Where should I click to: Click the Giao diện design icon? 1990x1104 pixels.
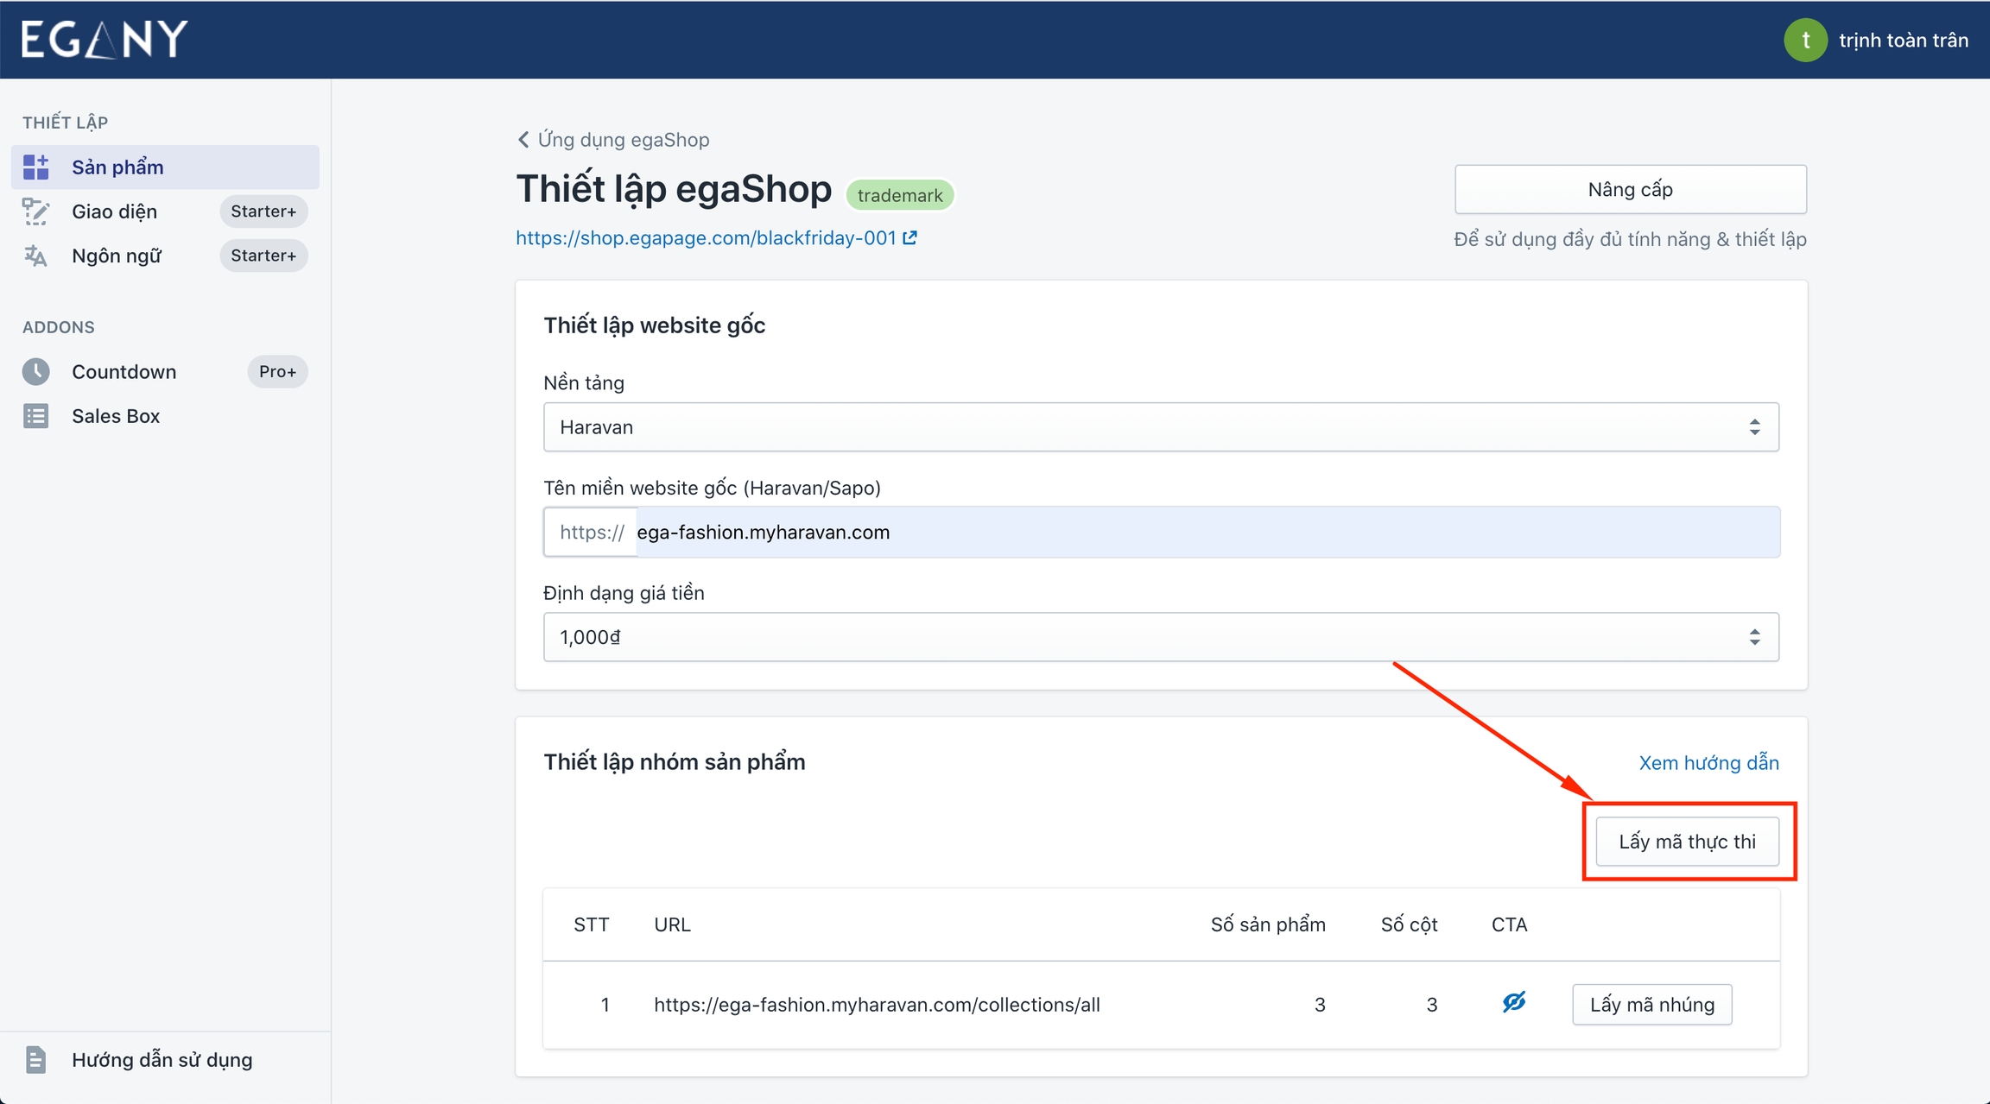tap(35, 211)
